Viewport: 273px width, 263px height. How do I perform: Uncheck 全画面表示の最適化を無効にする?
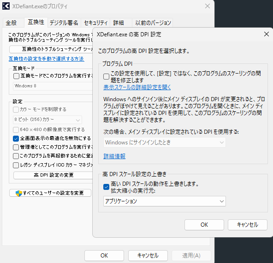(x=16, y=138)
